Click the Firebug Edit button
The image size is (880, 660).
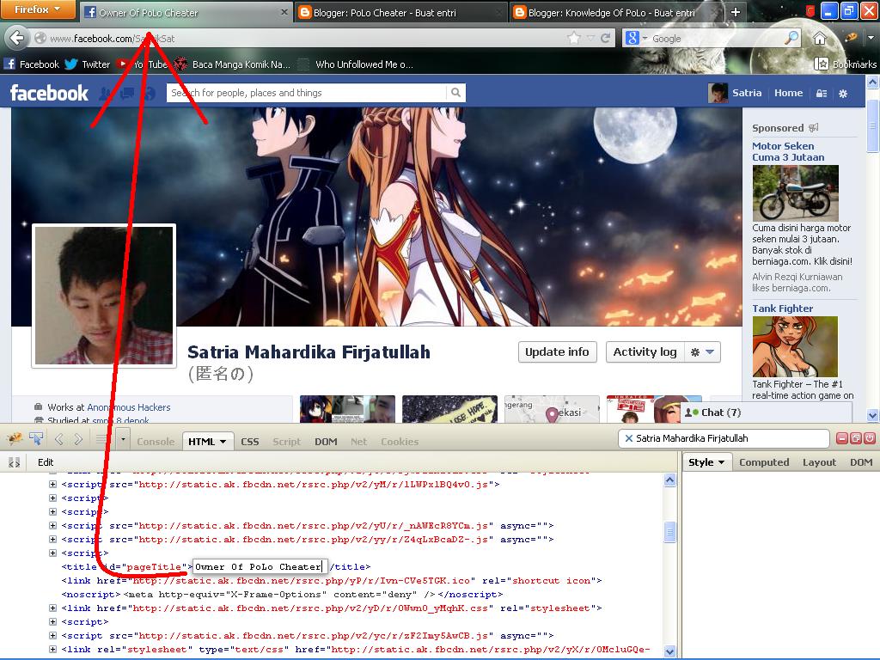[x=46, y=462]
